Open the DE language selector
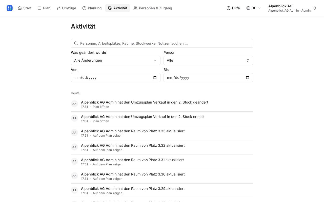The width and height of the screenshot is (324, 202). click(x=253, y=8)
